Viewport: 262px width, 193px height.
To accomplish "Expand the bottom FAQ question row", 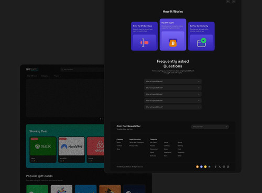I will 173,107.
